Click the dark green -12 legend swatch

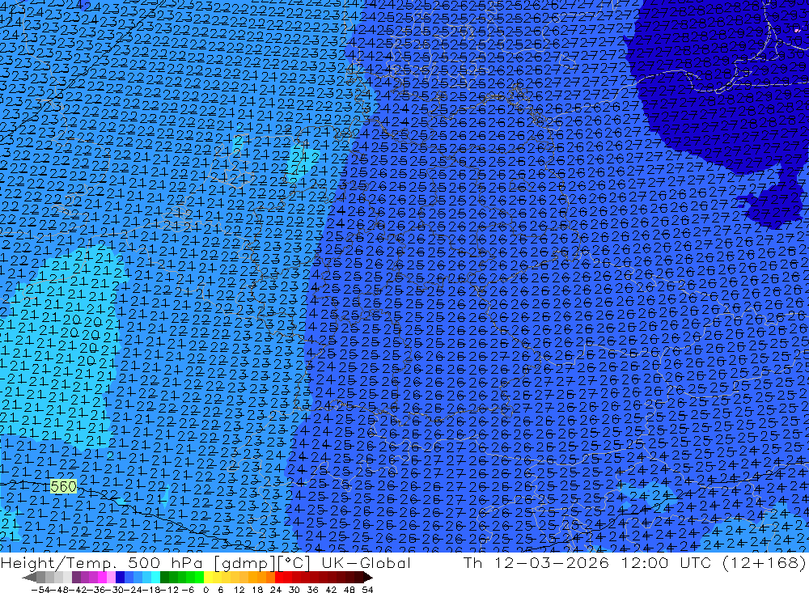click(164, 578)
